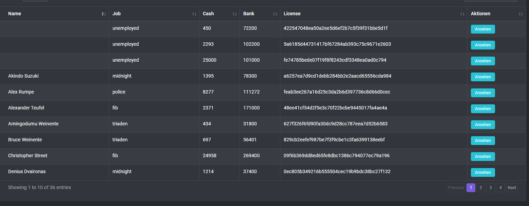Open page 4 of the table
The width and height of the screenshot is (529, 206).
[x=500, y=188]
